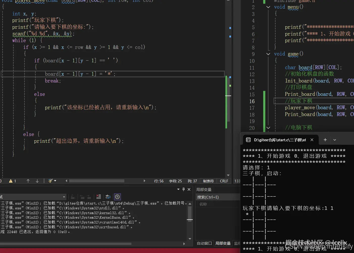The height and width of the screenshot is (253, 354).
Task: Click the left editor vertical scroll down arrow
Action: [x=228, y=175]
